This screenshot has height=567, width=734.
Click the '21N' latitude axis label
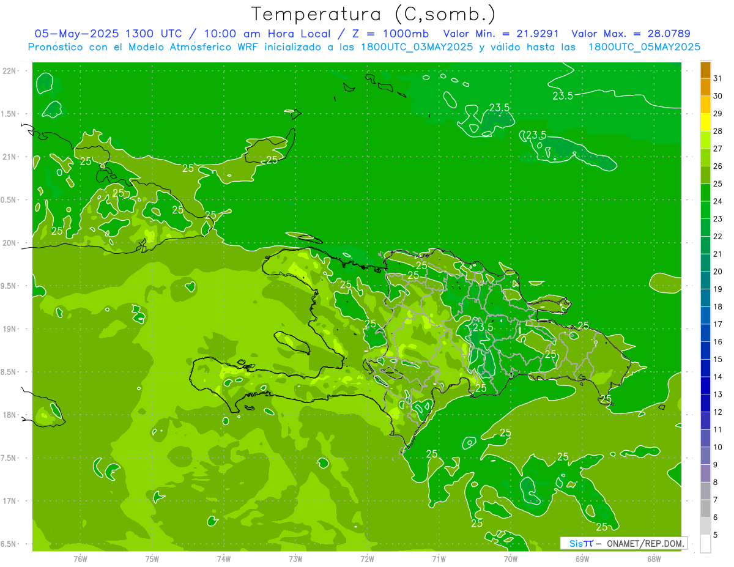(9, 157)
